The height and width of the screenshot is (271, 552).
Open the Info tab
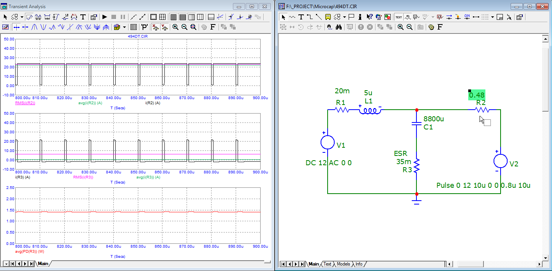[x=359, y=264]
